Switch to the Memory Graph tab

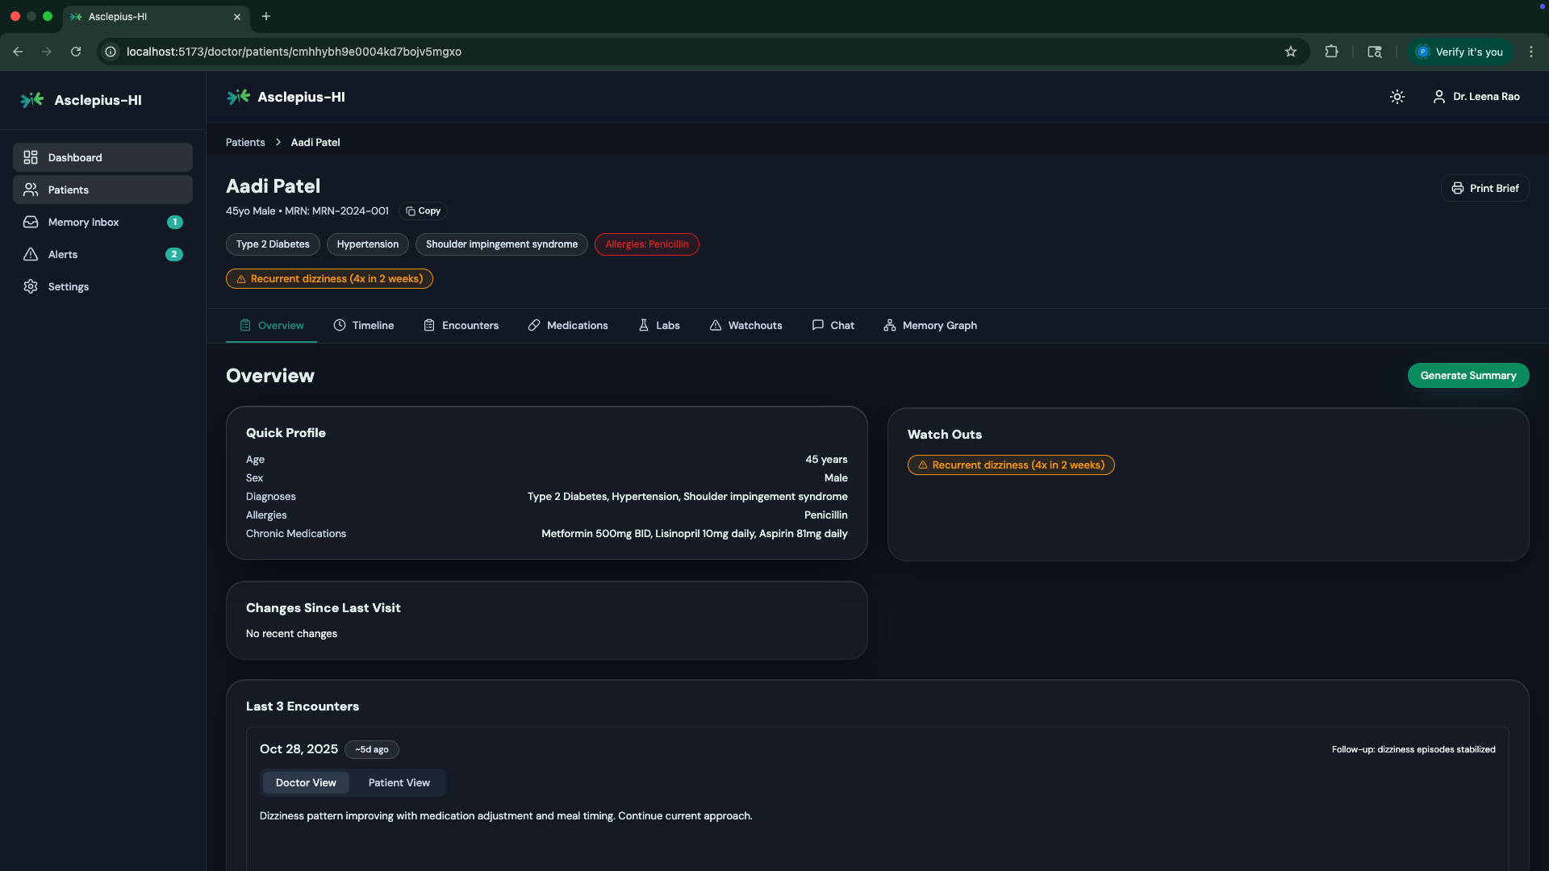929,325
